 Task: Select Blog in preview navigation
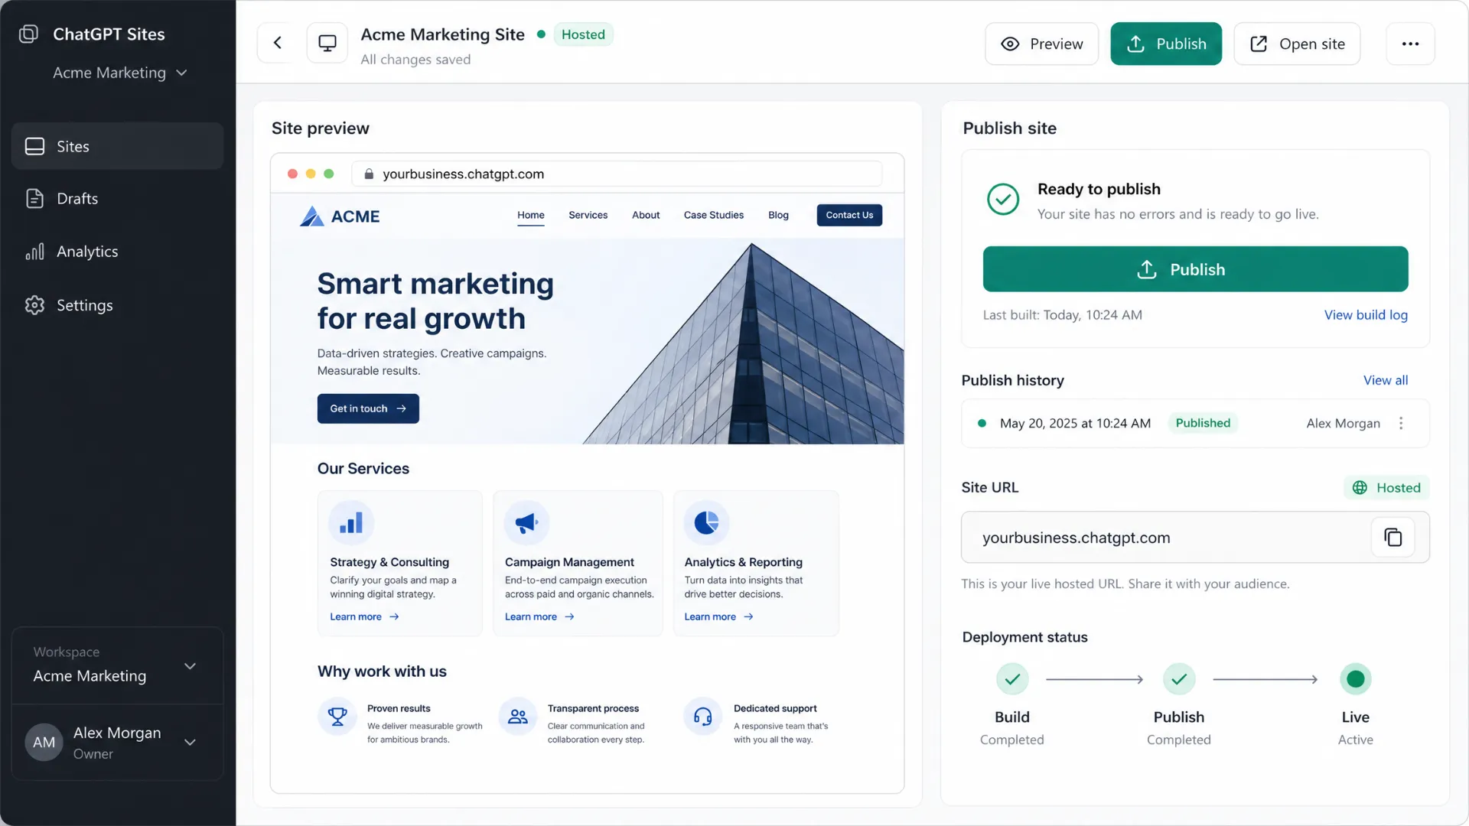778,215
